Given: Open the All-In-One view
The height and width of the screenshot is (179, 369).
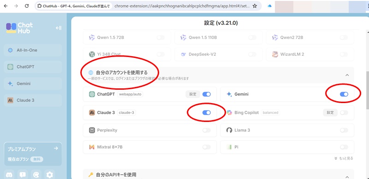Looking at the screenshot, I should point(33,50).
